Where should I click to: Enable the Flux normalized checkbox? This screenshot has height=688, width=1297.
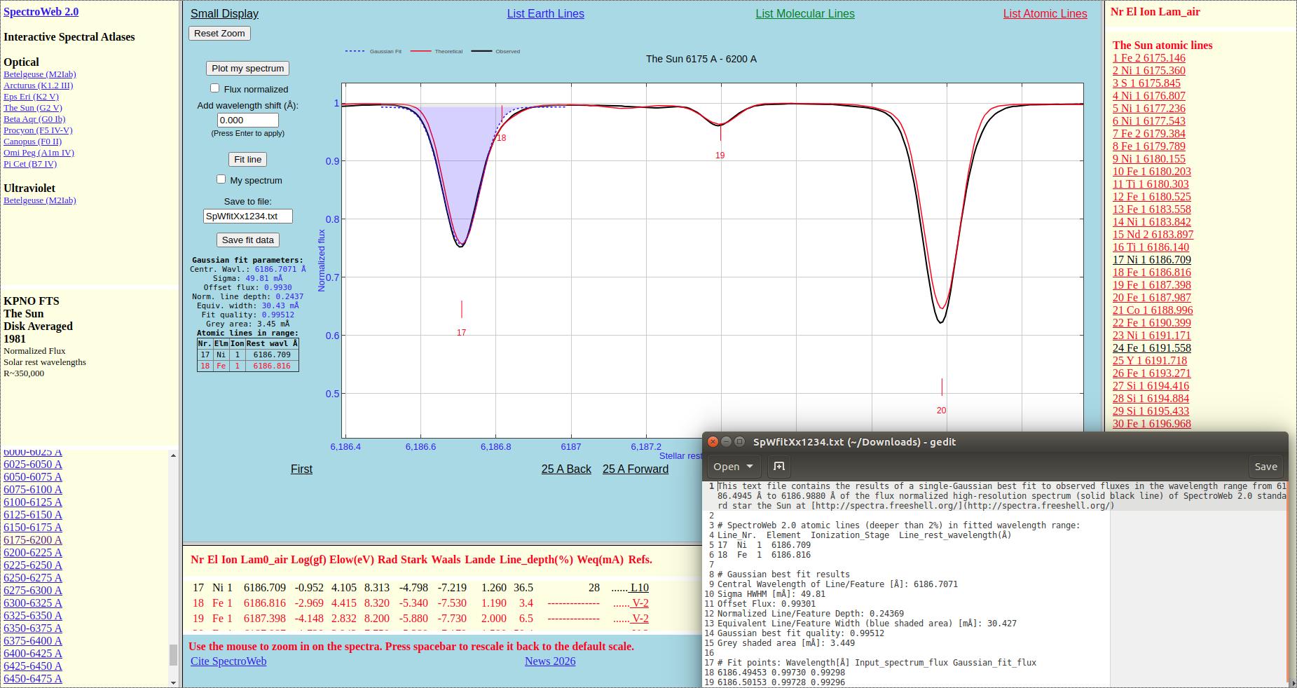(215, 88)
